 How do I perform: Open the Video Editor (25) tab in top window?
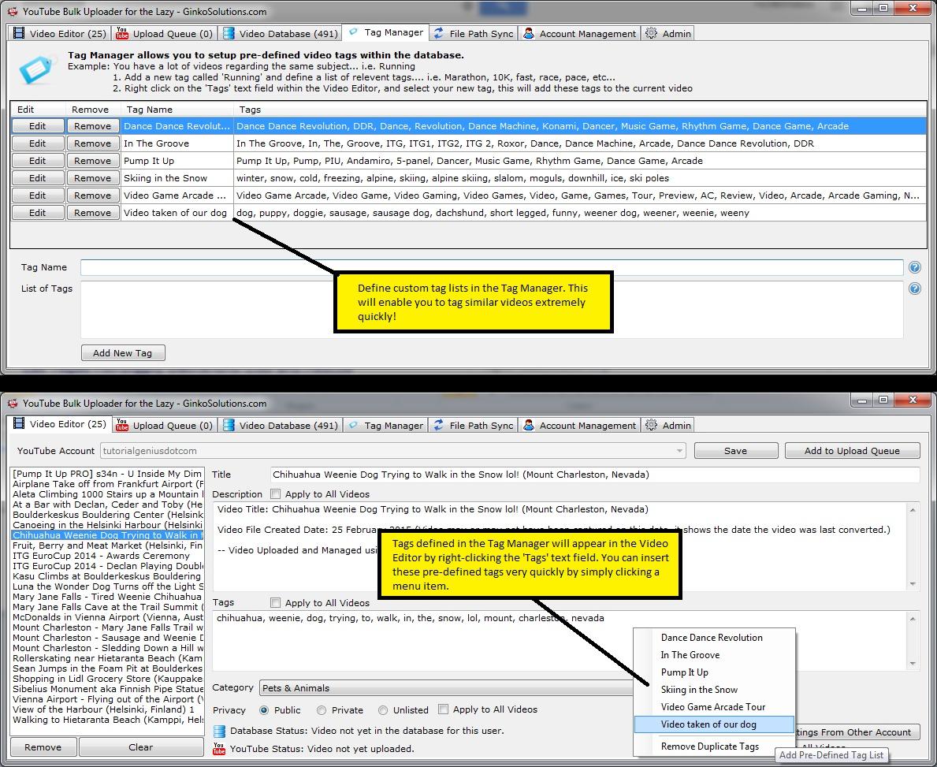coord(60,33)
